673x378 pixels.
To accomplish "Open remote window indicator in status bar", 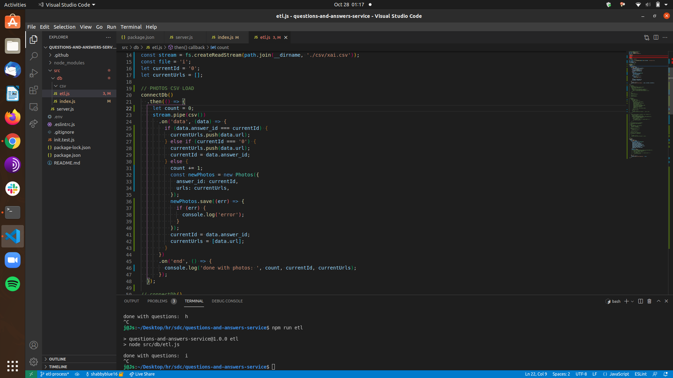I will [31, 374].
